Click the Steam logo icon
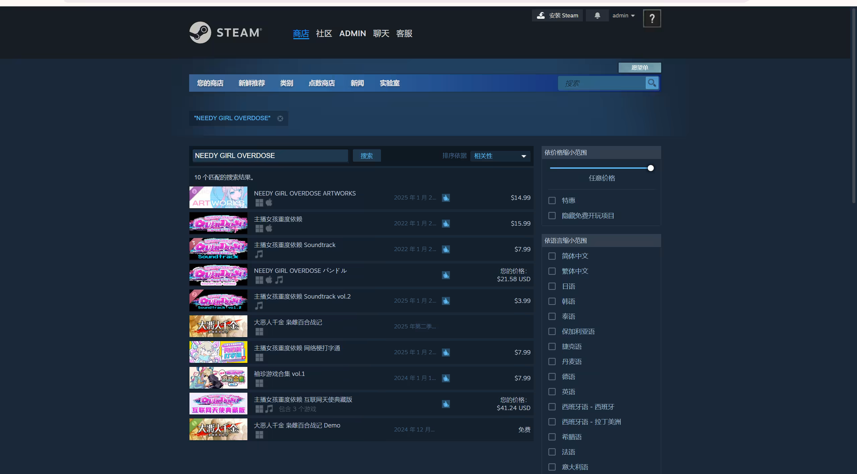The image size is (857, 474). click(x=200, y=32)
